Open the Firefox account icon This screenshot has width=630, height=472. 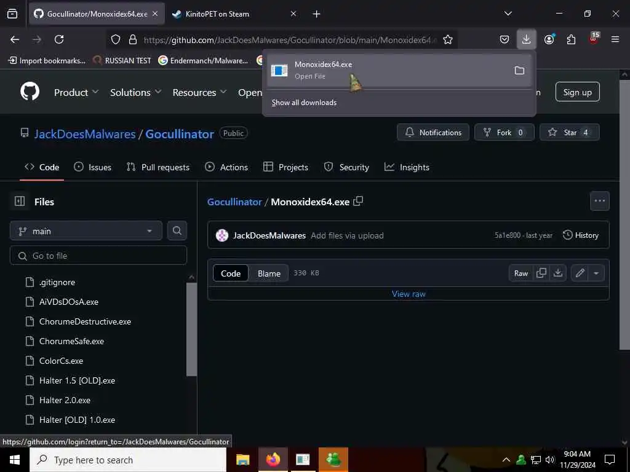click(x=549, y=39)
